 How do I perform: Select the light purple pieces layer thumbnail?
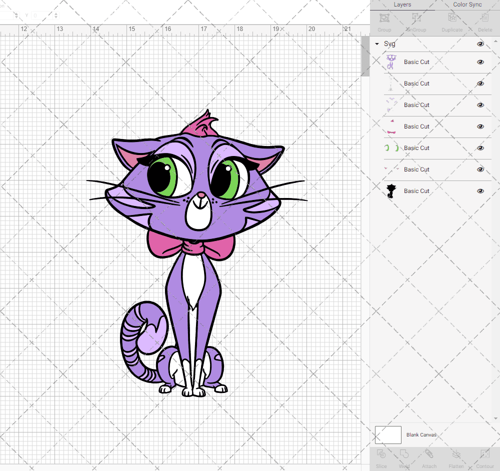click(391, 105)
